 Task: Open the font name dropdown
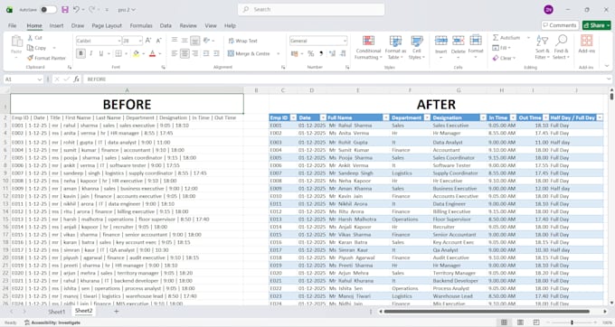(118, 41)
